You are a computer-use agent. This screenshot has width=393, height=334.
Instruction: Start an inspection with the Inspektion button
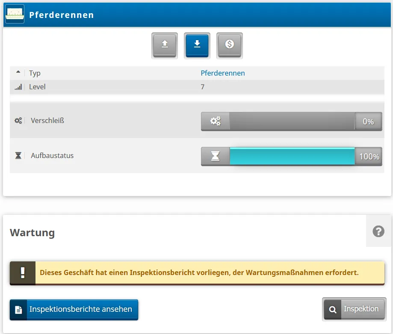pos(354,309)
